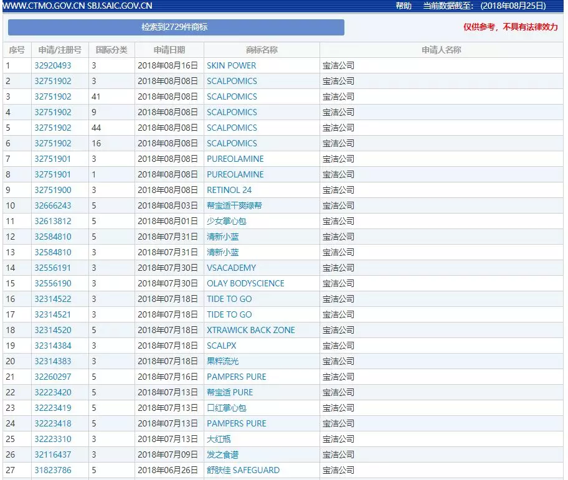Open SCALPOMICS trademark in class 44 row
Screen dimensions: 568x480
coord(232,128)
